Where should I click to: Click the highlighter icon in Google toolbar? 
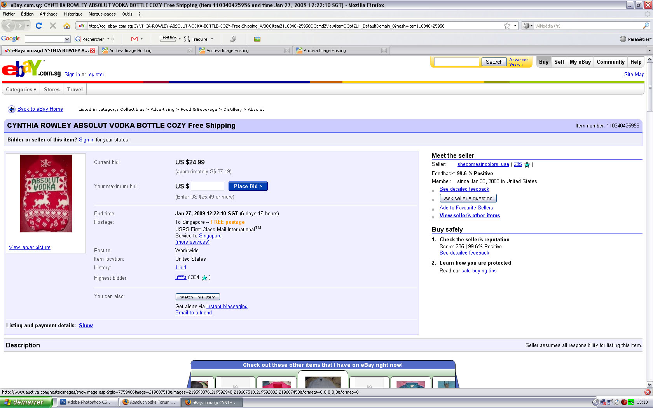click(233, 39)
